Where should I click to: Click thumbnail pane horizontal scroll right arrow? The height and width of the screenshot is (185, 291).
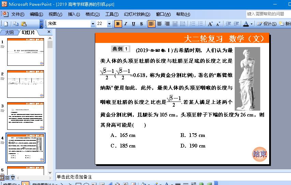point(50,178)
